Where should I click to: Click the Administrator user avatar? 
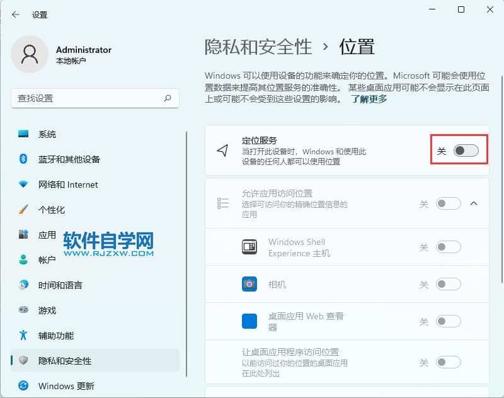(x=29, y=54)
